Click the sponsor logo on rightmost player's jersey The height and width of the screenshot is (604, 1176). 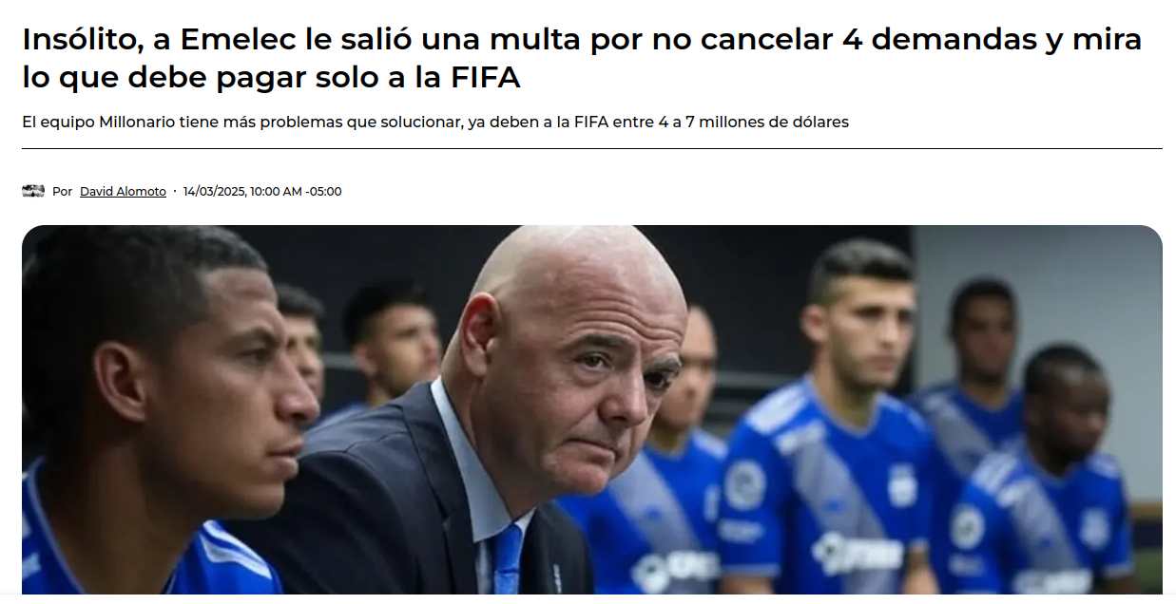pos(1053,580)
